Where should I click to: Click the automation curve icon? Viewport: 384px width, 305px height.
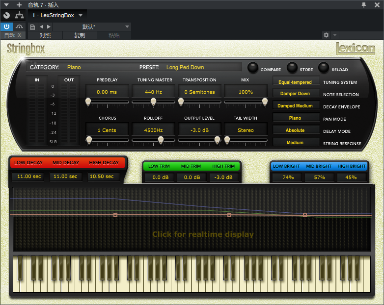click(x=19, y=26)
